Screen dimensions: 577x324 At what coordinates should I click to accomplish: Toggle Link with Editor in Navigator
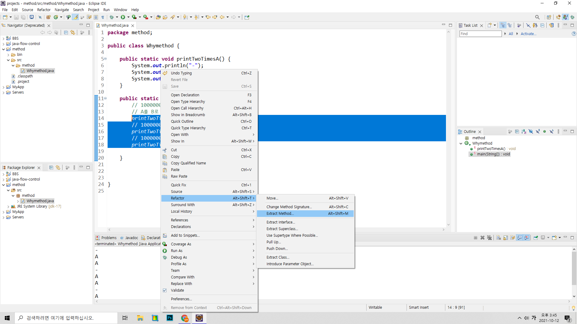pos(73,33)
